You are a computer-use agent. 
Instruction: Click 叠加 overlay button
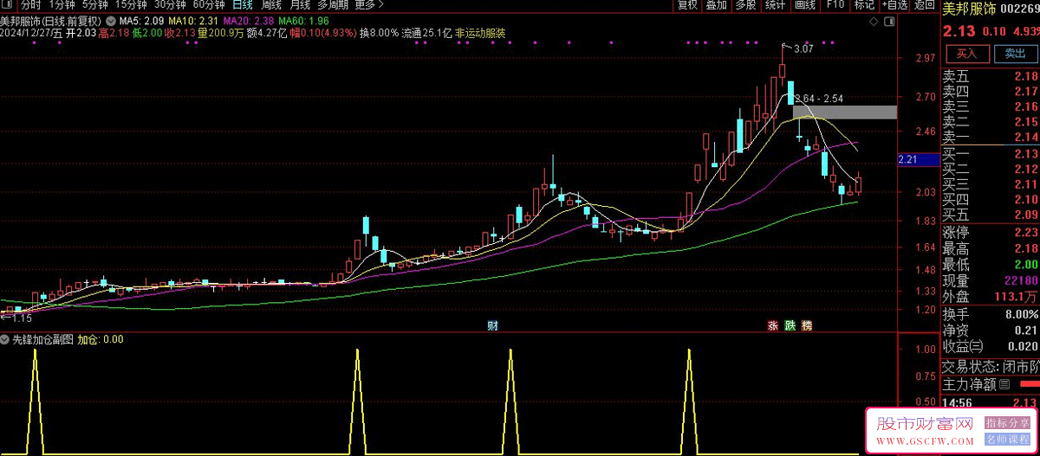(x=716, y=5)
